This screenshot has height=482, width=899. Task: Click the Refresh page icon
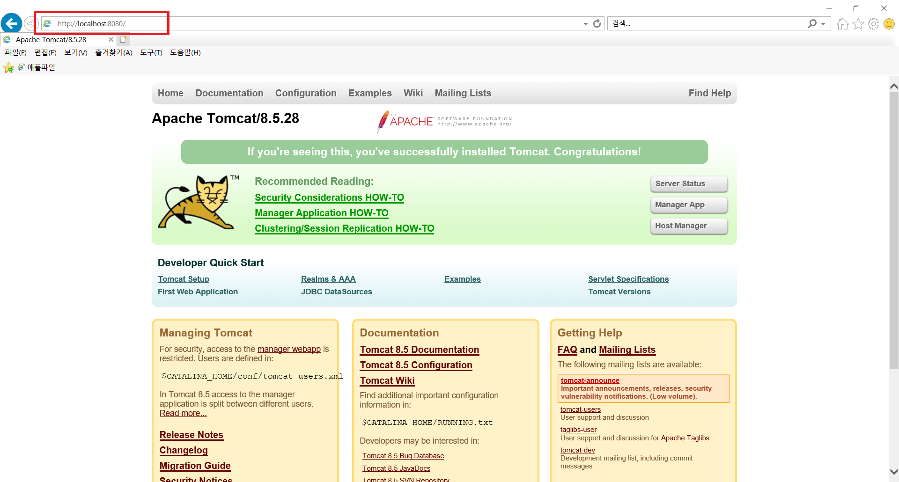[597, 23]
